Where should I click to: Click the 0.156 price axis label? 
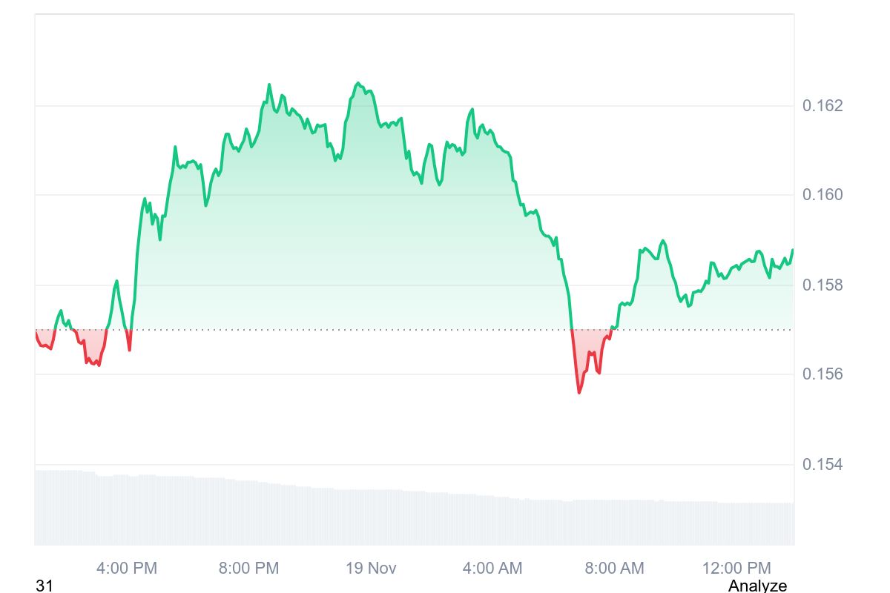click(x=823, y=374)
